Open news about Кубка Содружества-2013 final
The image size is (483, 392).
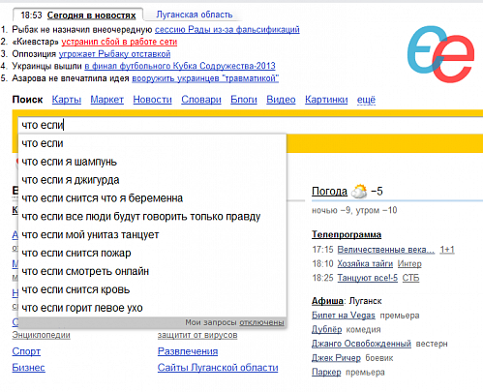tap(180, 66)
